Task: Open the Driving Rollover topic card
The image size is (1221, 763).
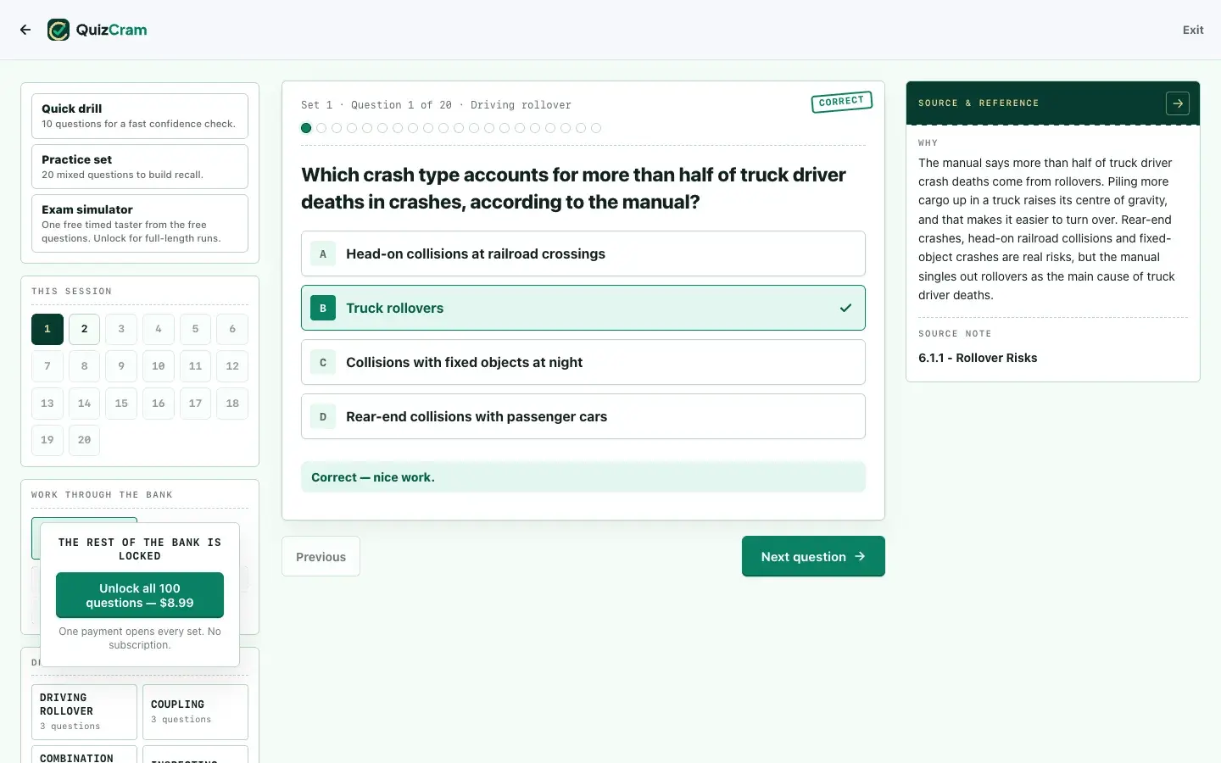Action: (84, 712)
